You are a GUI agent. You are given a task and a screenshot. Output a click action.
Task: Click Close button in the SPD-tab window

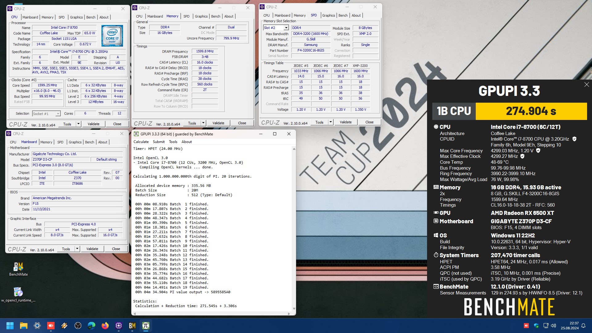pyautogui.click(x=369, y=122)
